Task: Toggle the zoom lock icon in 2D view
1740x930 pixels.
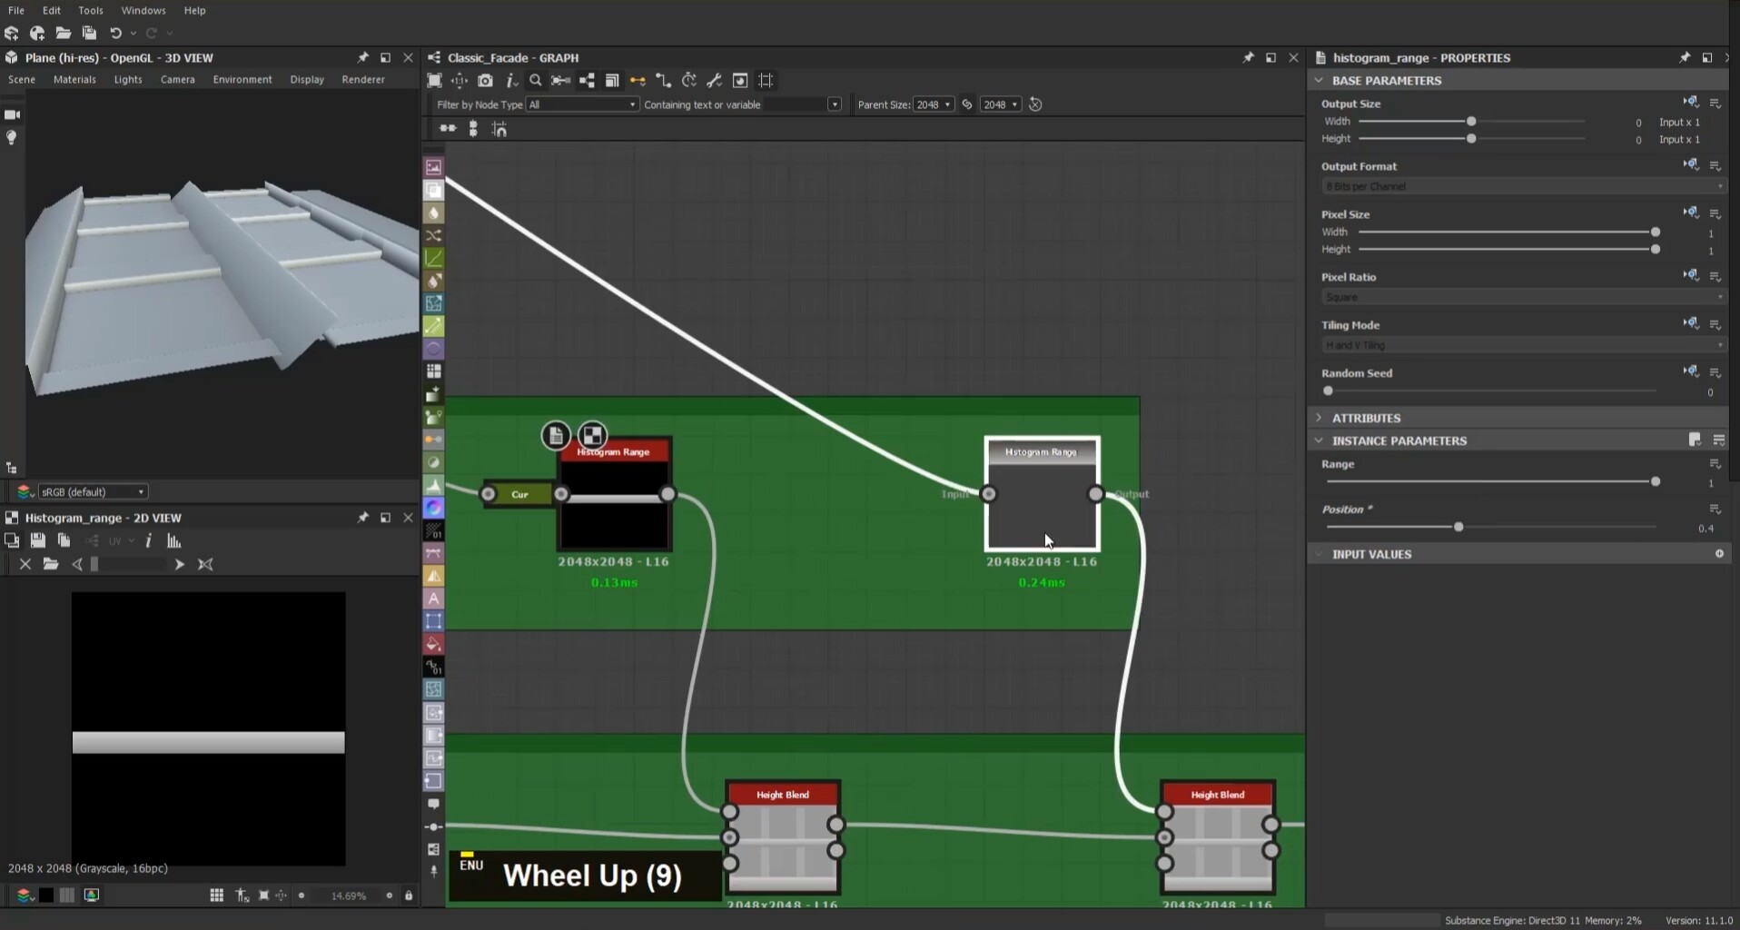Action: (x=409, y=895)
